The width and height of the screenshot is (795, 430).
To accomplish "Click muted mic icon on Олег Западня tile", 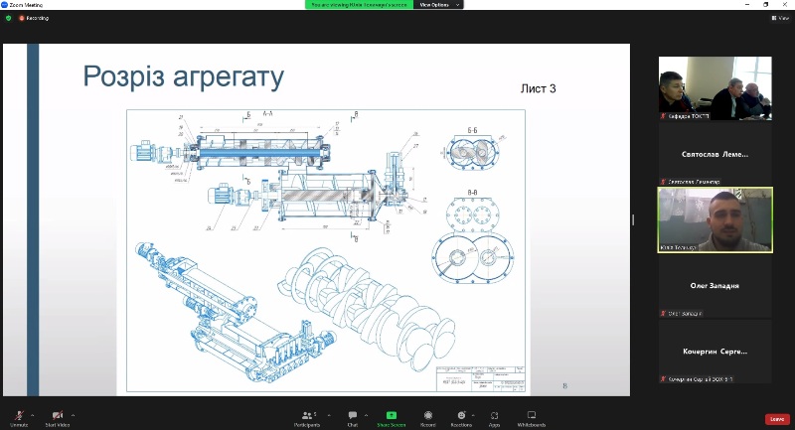I will click(663, 314).
